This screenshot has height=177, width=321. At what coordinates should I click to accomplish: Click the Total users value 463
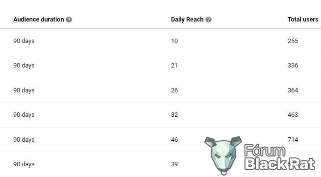pos(293,115)
